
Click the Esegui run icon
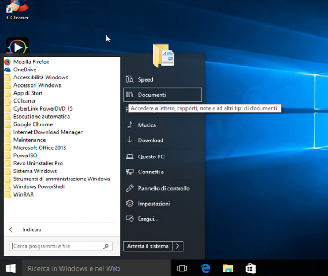[130, 219]
